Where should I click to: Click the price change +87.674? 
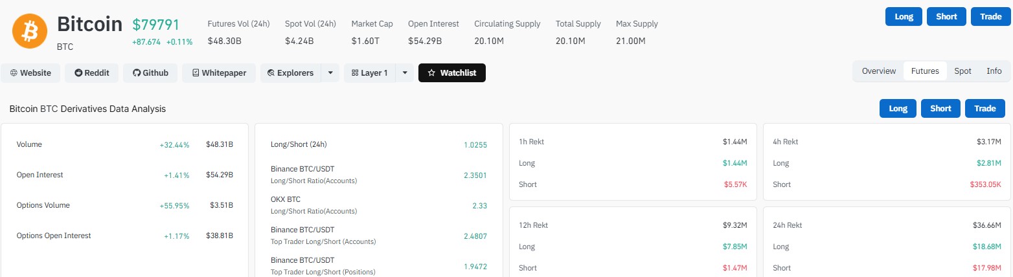[x=147, y=41]
